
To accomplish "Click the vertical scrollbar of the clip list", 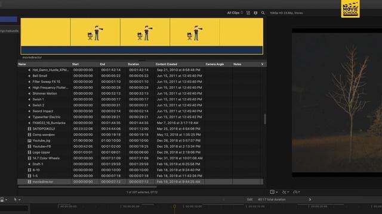I will (x=265, y=119).
